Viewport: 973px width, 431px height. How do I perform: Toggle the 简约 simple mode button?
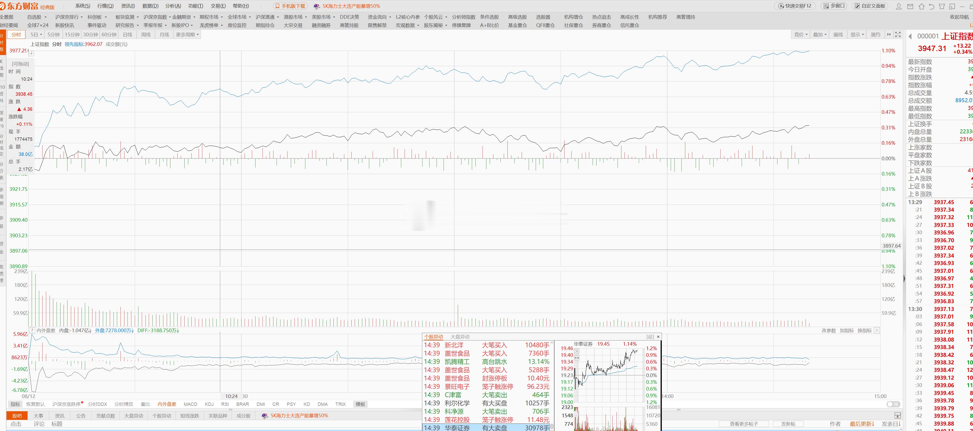pyautogui.click(x=876, y=35)
